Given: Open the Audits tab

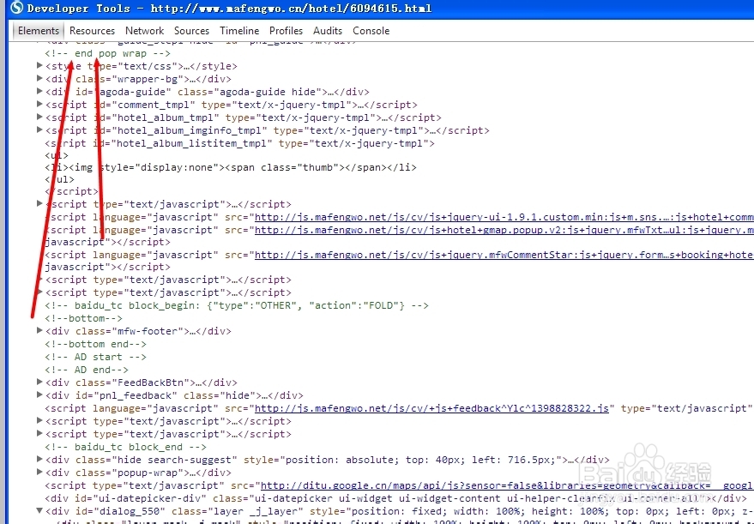Looking at the screenshot, I should [328, 31].
